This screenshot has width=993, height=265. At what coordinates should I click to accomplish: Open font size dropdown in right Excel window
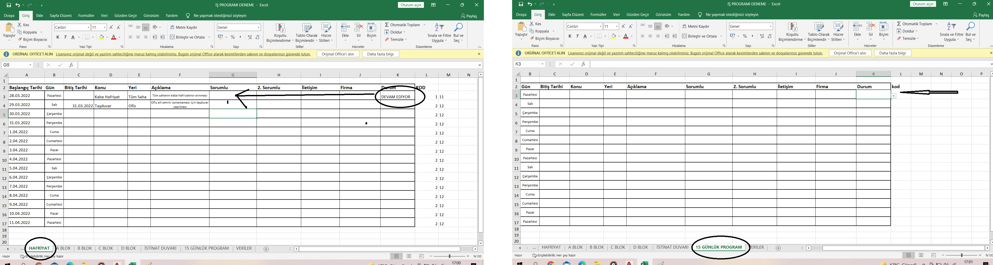click(617, 26)
